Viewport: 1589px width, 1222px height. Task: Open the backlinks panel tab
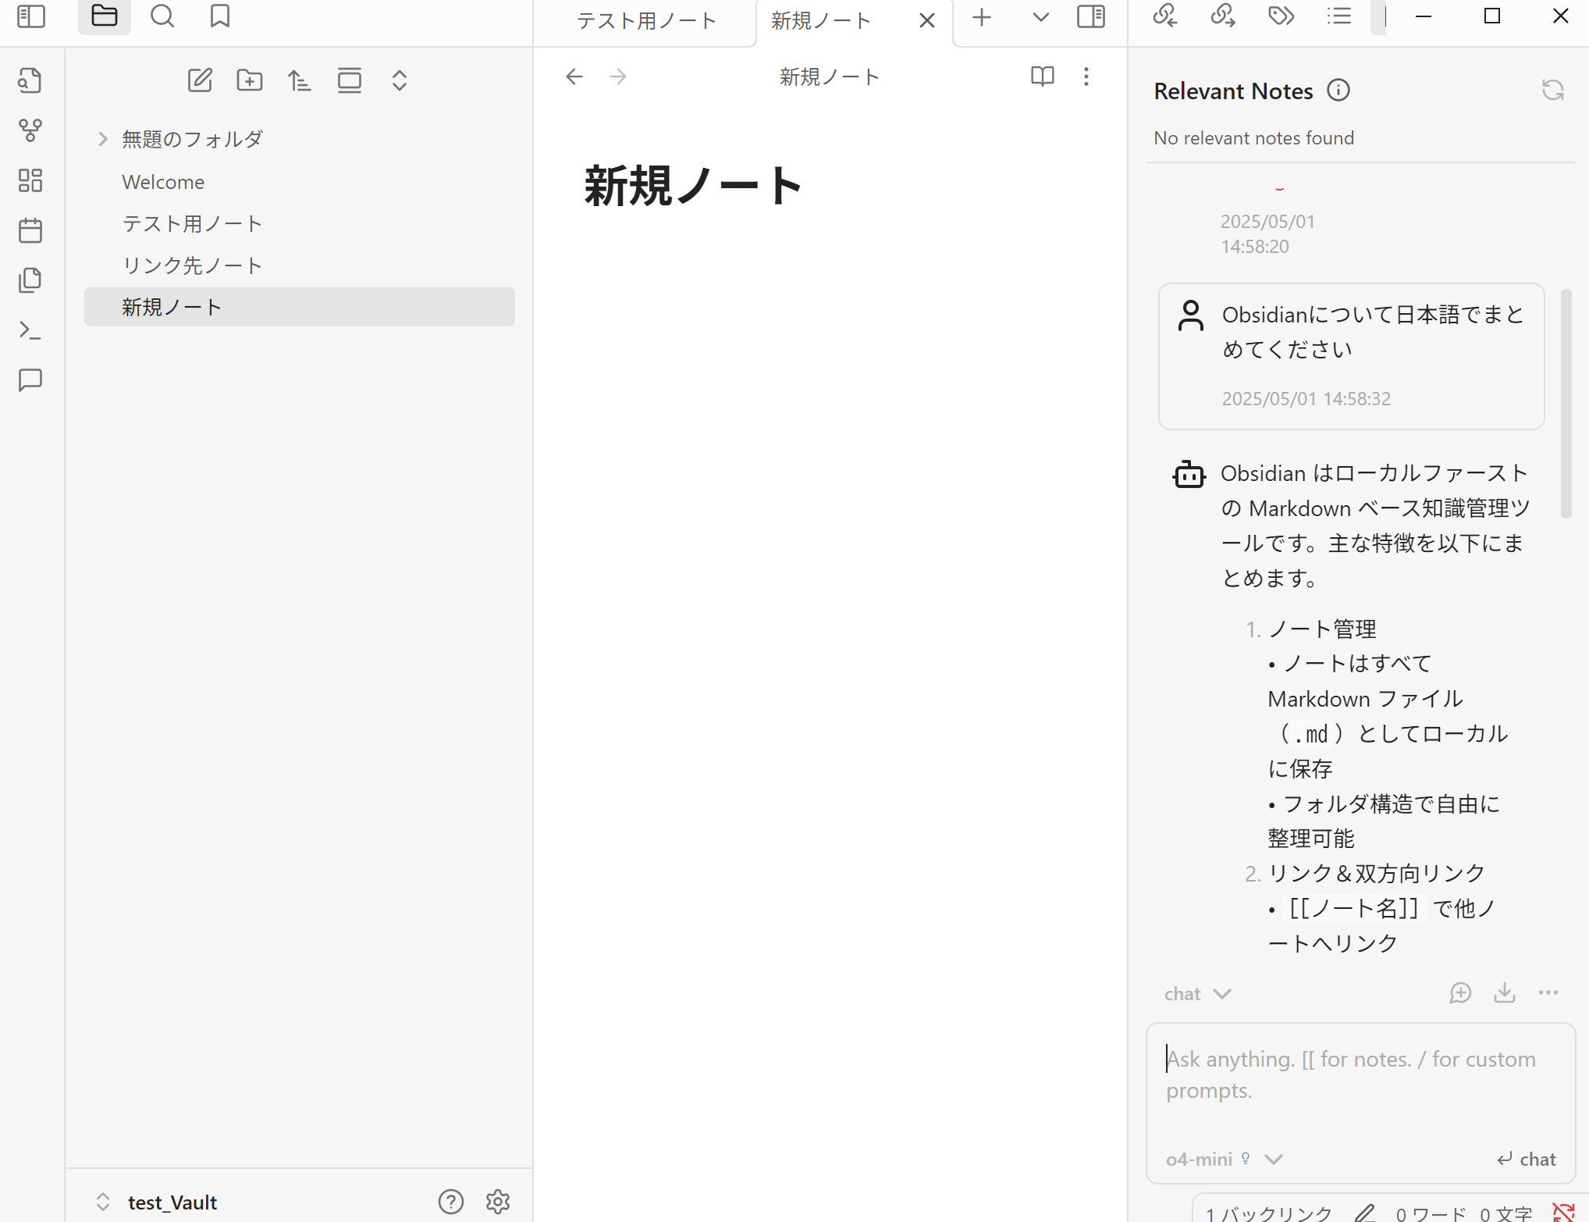point(1165,16)
